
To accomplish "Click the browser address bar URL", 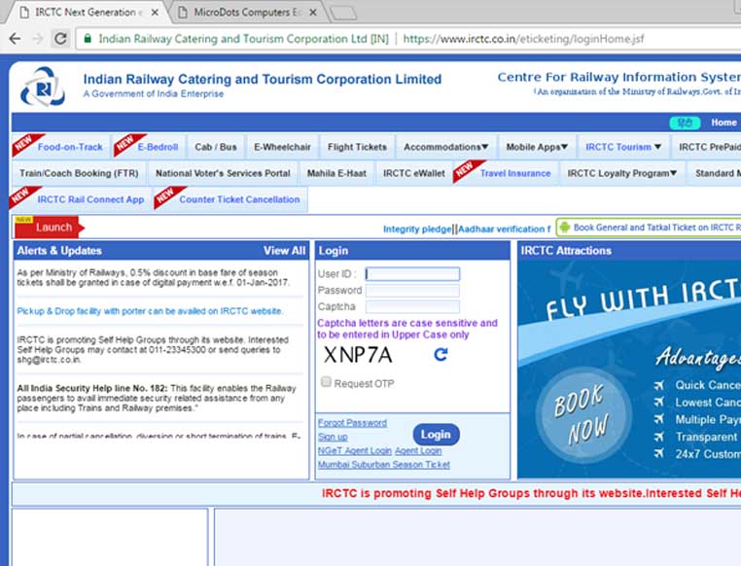I will [523, 39].
